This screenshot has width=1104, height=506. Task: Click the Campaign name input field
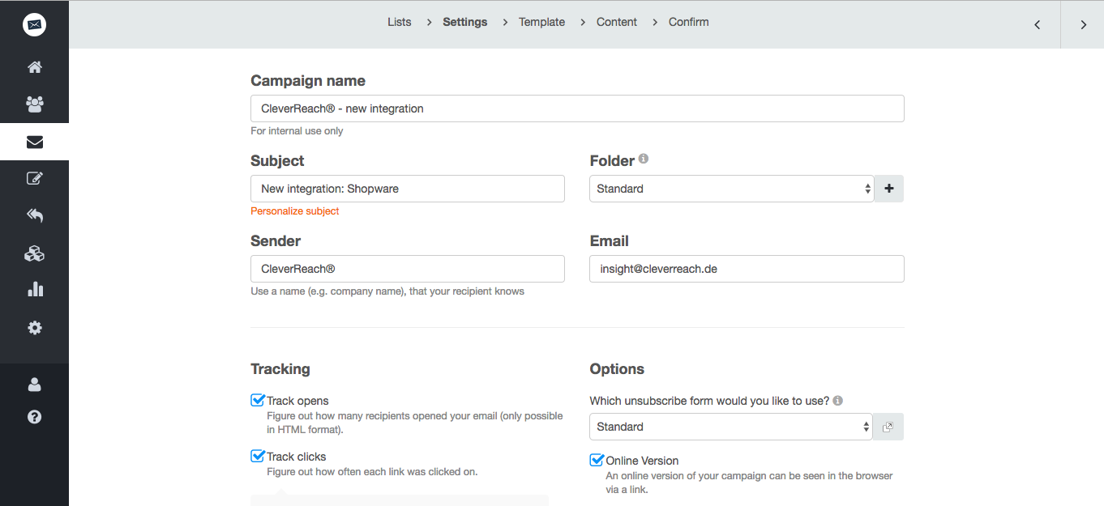(x=577, y=108)
